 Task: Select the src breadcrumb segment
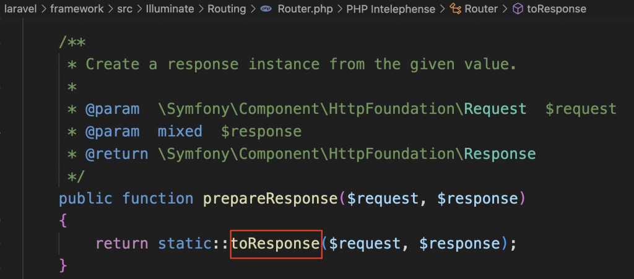(x=124, y=9)
